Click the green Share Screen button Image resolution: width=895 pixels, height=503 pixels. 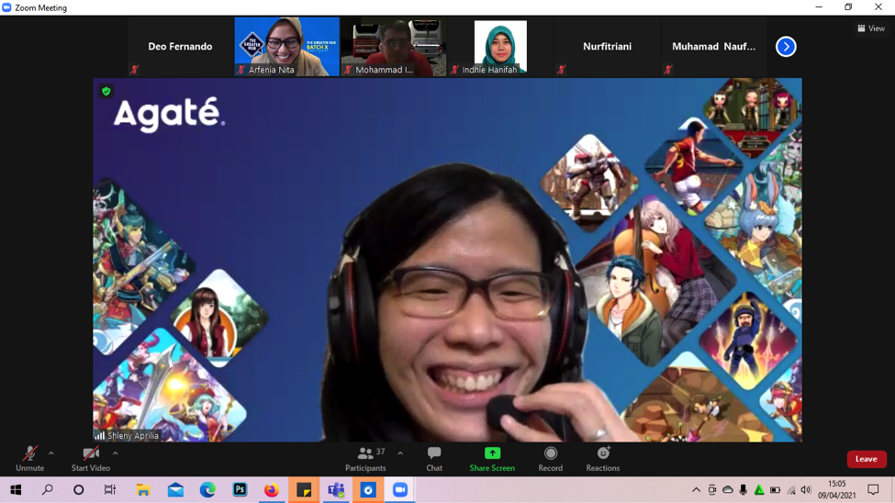492,459
